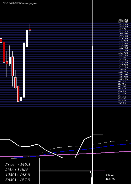Select the 50MA : 127.3 value
The image size is (131, 184).
(18, 180)
